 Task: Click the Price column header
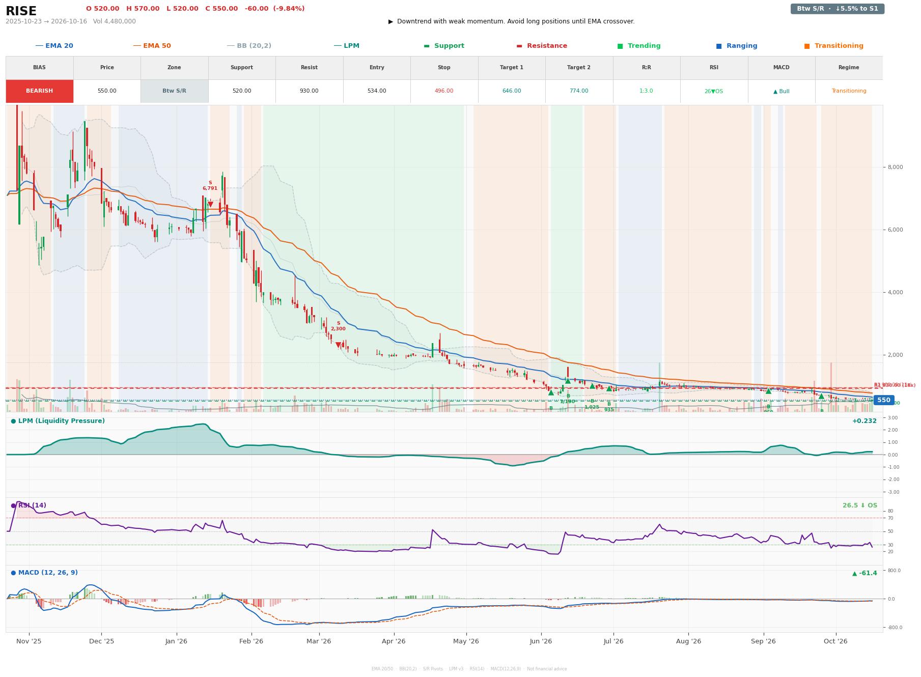[107, 68]
